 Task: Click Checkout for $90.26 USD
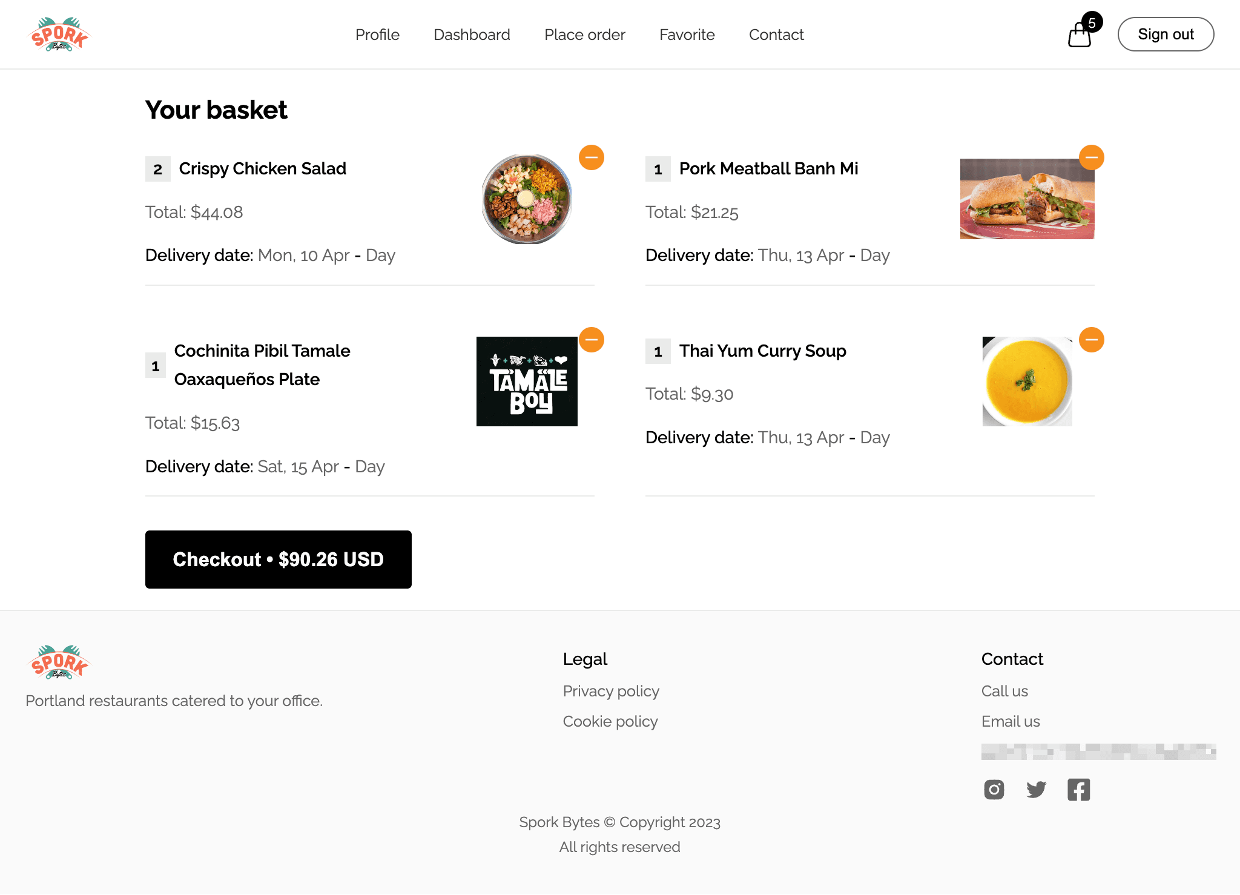pos(278,559)
